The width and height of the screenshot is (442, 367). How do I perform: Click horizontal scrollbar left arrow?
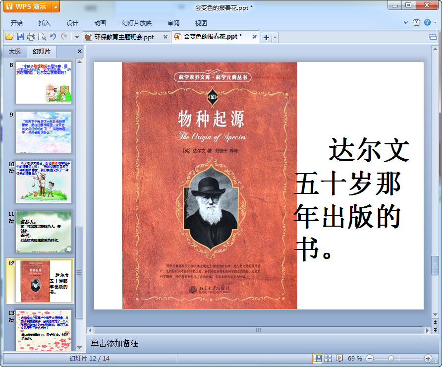pyautogui.click(x=90, y=330)
